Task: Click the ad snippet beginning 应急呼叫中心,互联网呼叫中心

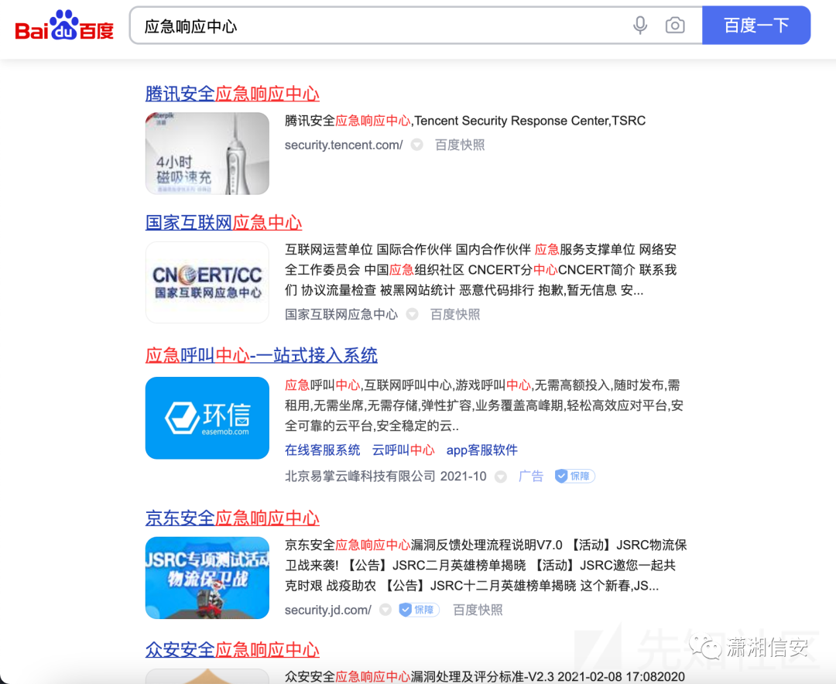Action: tap(484, 405)
